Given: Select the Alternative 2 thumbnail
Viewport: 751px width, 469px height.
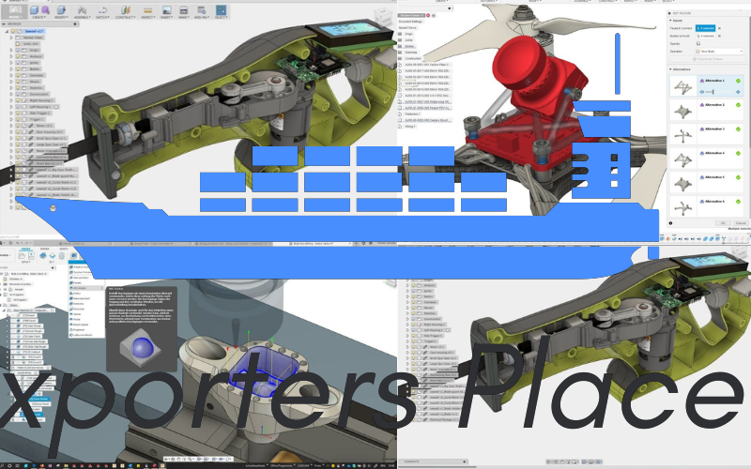Looking at the screenshot, I should point(682,111).
